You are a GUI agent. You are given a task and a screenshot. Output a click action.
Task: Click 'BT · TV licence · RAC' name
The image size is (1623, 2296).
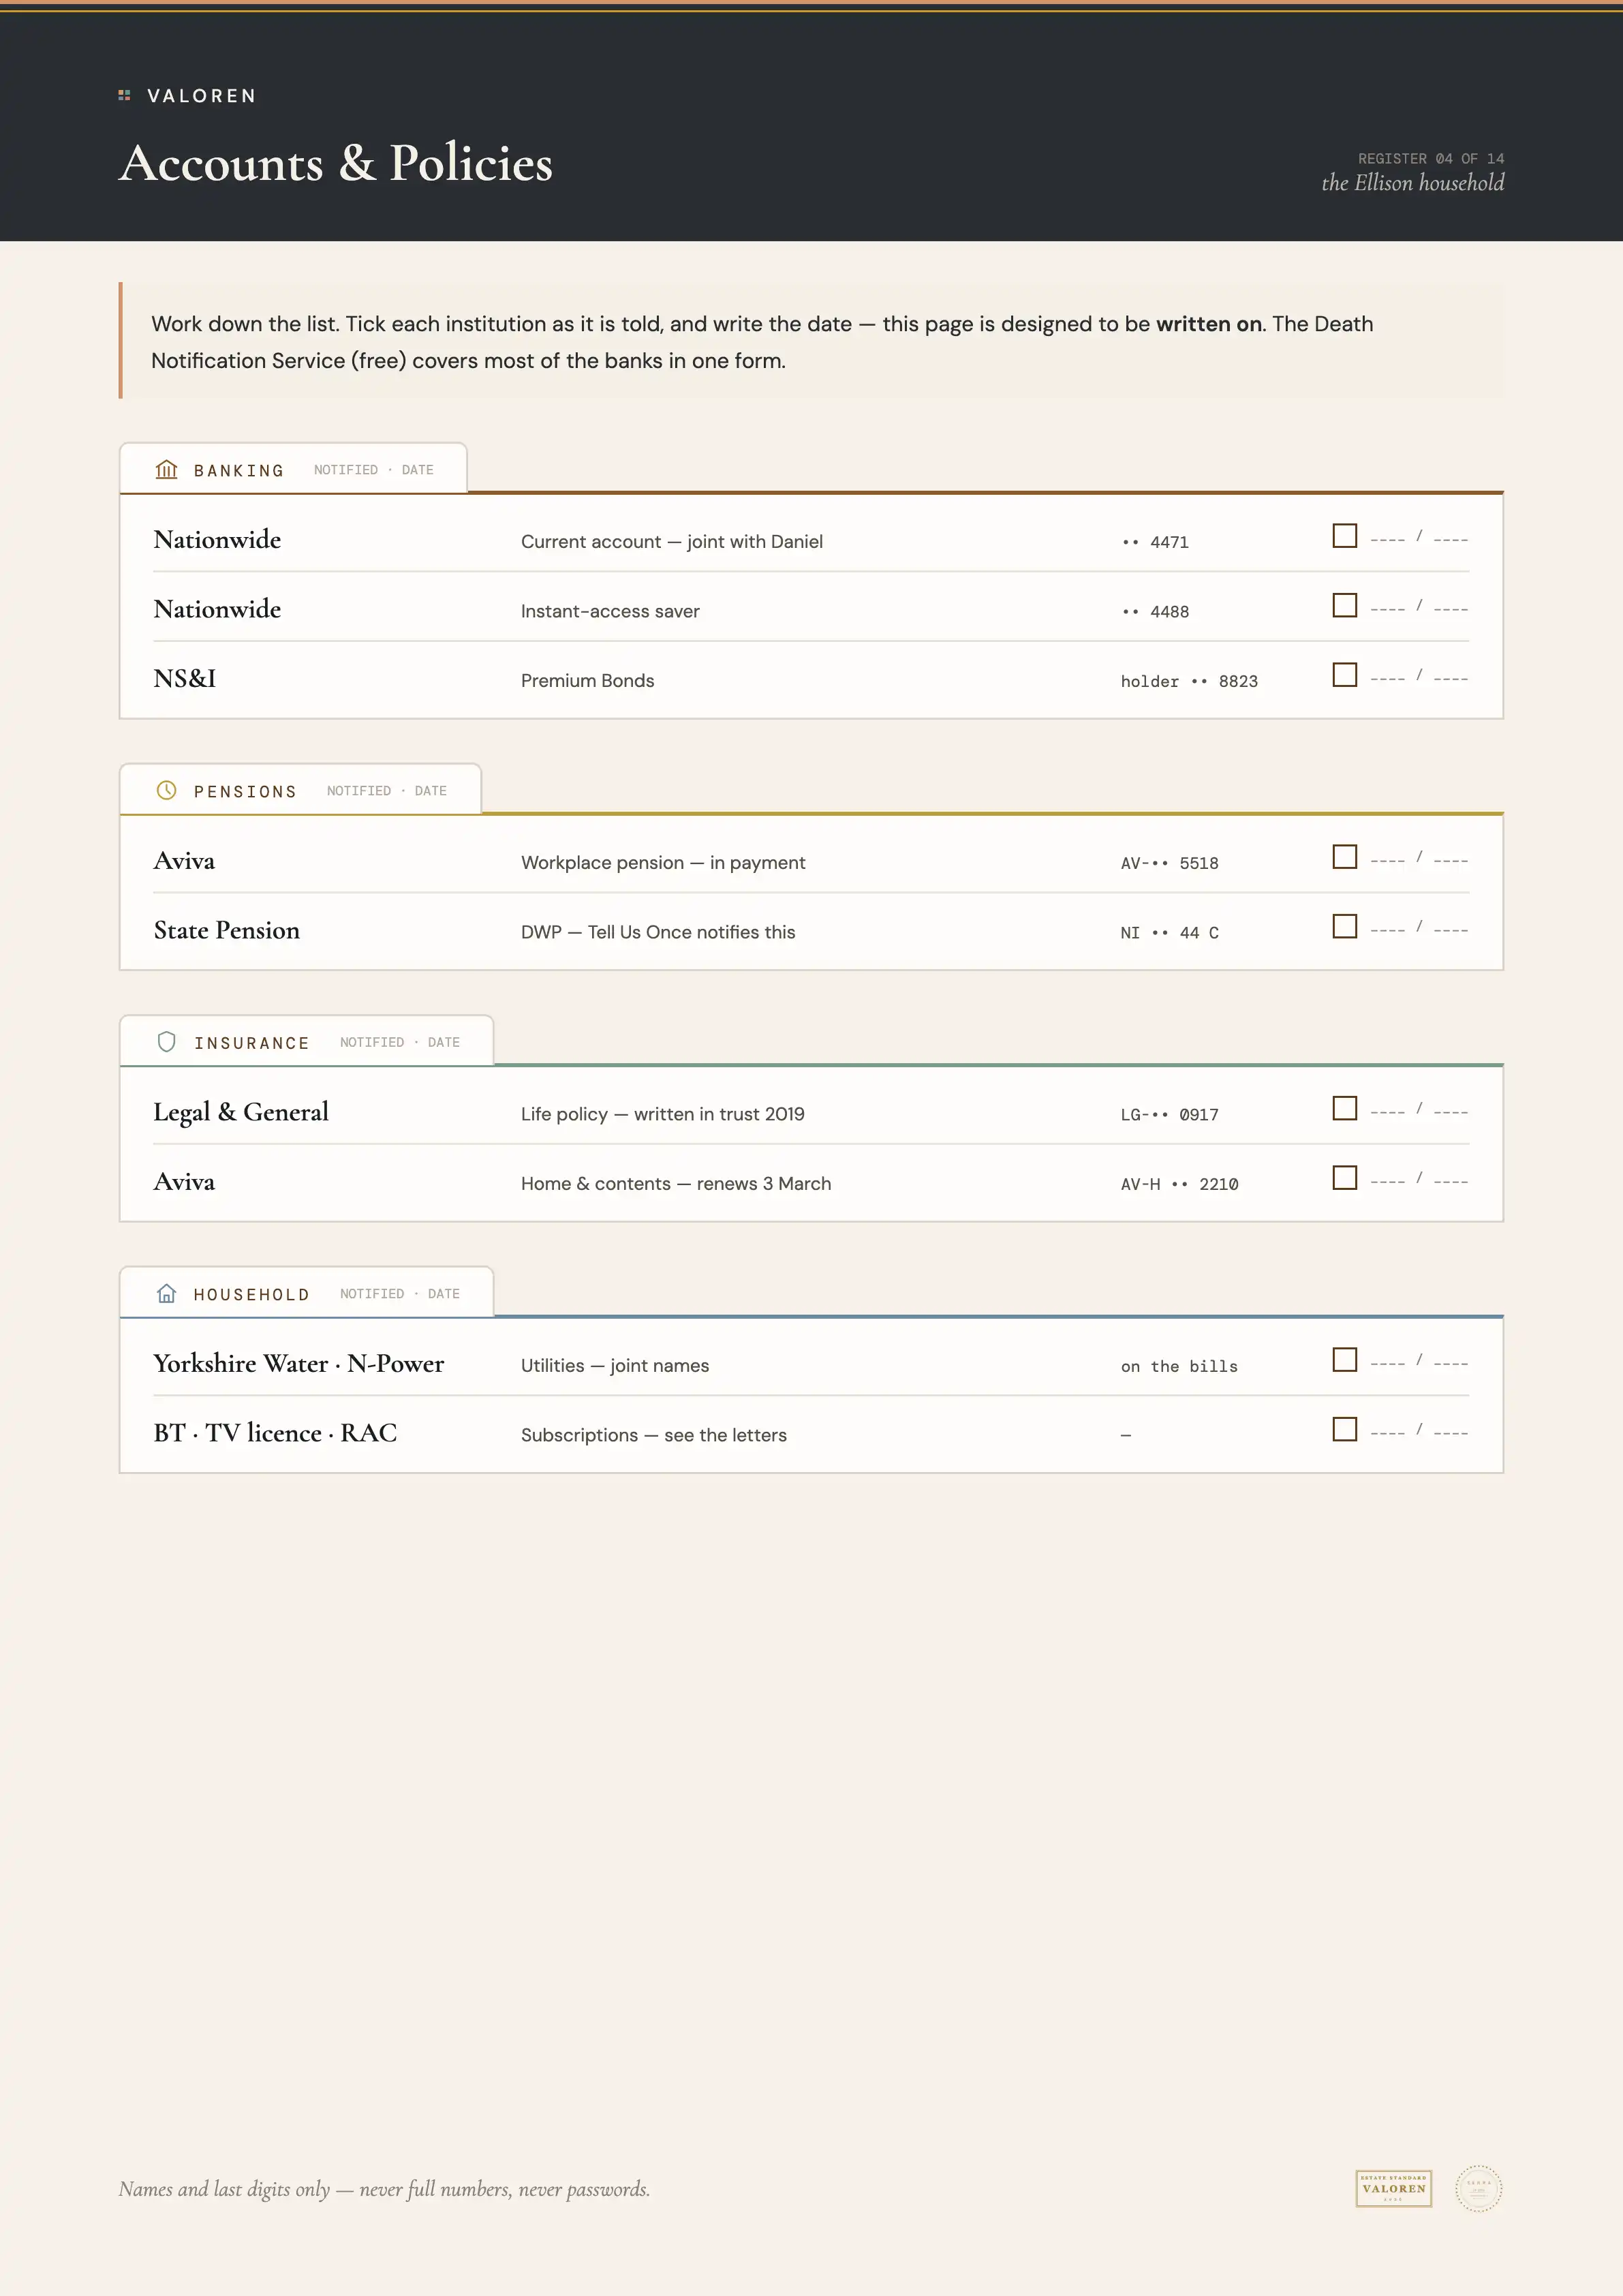pyautogui.click(x=275, y=1433)
